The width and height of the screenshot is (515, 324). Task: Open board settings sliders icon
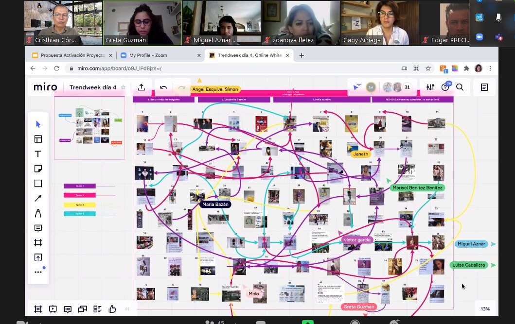tap(430, 87)
